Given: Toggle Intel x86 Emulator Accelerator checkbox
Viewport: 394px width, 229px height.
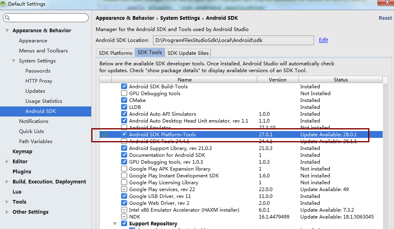Looking at the screenshot, I should coord(124,210).
